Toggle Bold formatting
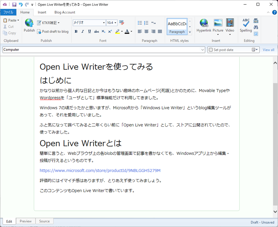Image resolution: width=278 pixels, height=227 pixels. (x=76, y=31)
